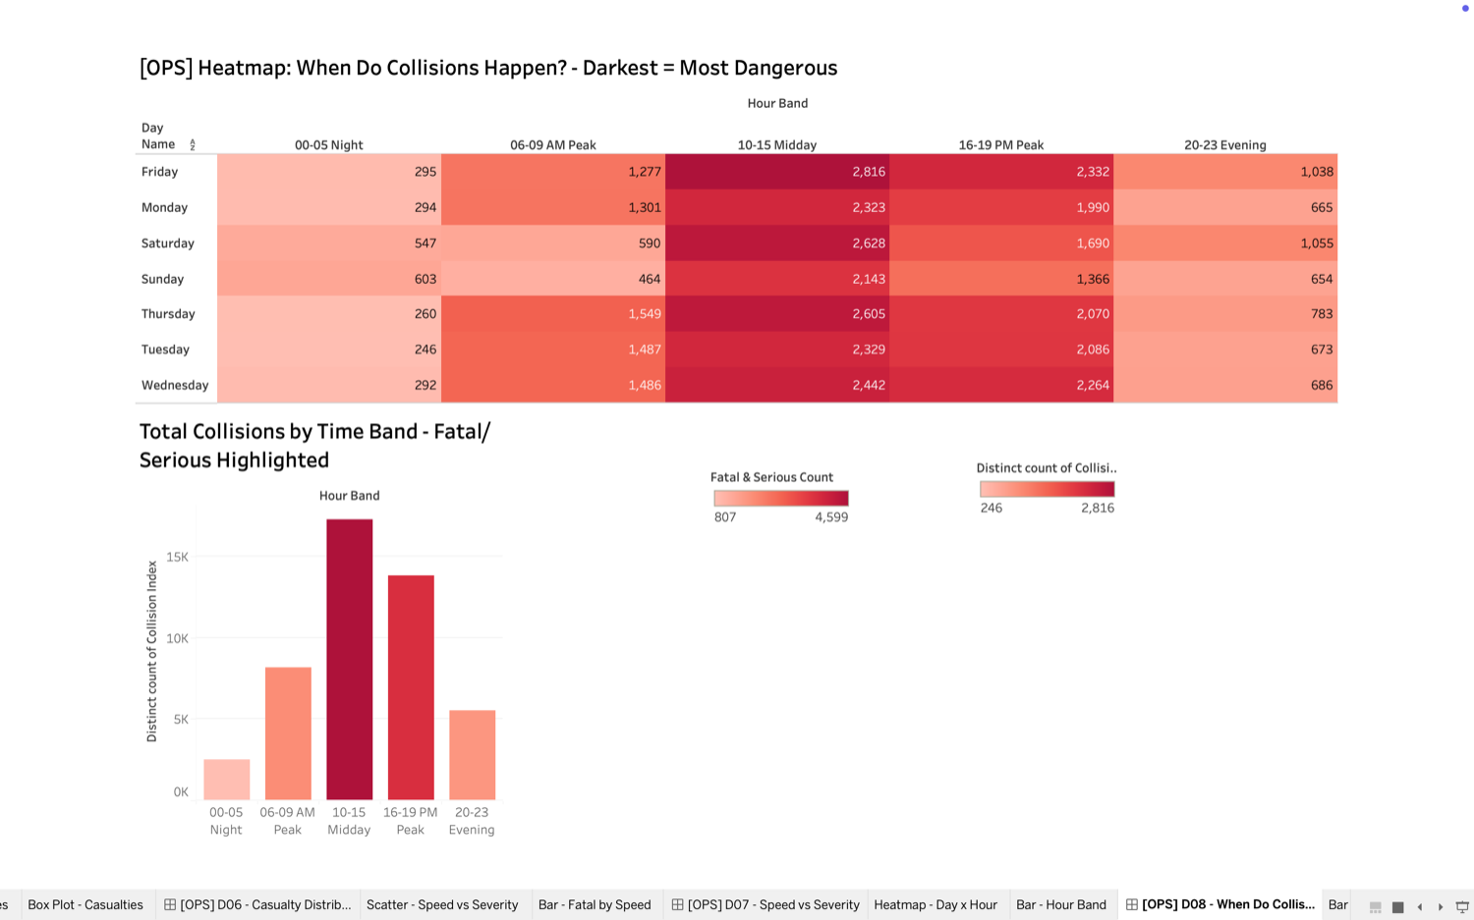1474x920 pixels.
Task: Click the Saturday Midday cell 2,628
Action: click(x=777, y=243)
